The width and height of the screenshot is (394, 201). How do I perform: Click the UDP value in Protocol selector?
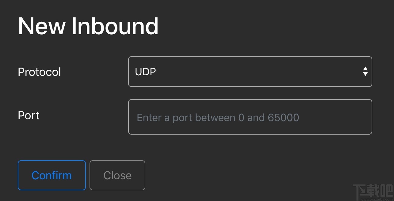146,72
